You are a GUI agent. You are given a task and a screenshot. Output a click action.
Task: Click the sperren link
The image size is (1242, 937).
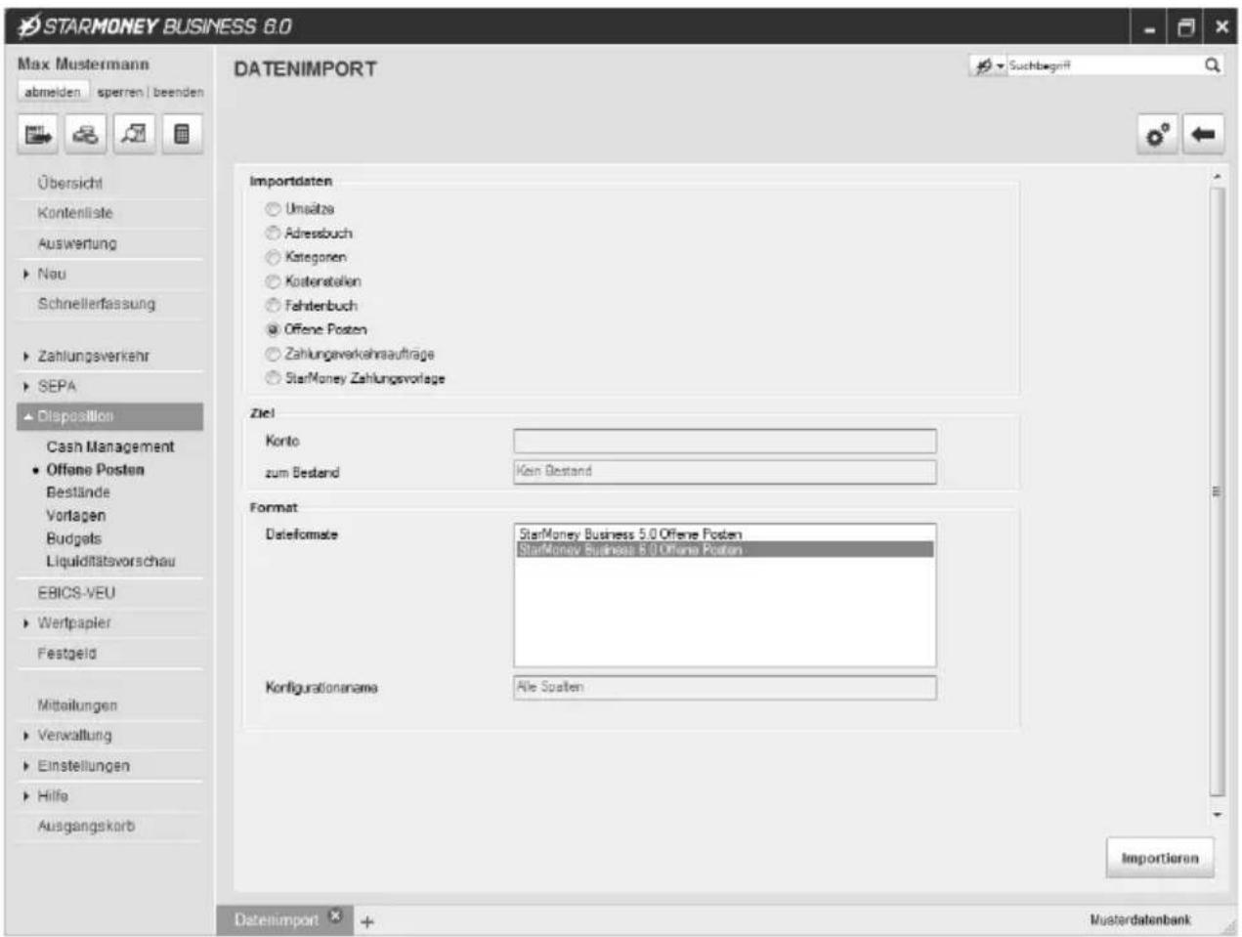(x=120, y=92)
